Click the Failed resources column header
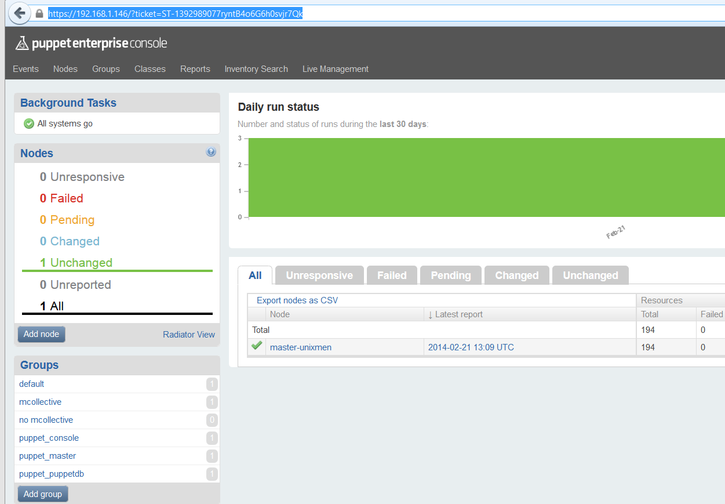The width and height of the screenshot is (725, 504). click(712, 314)
